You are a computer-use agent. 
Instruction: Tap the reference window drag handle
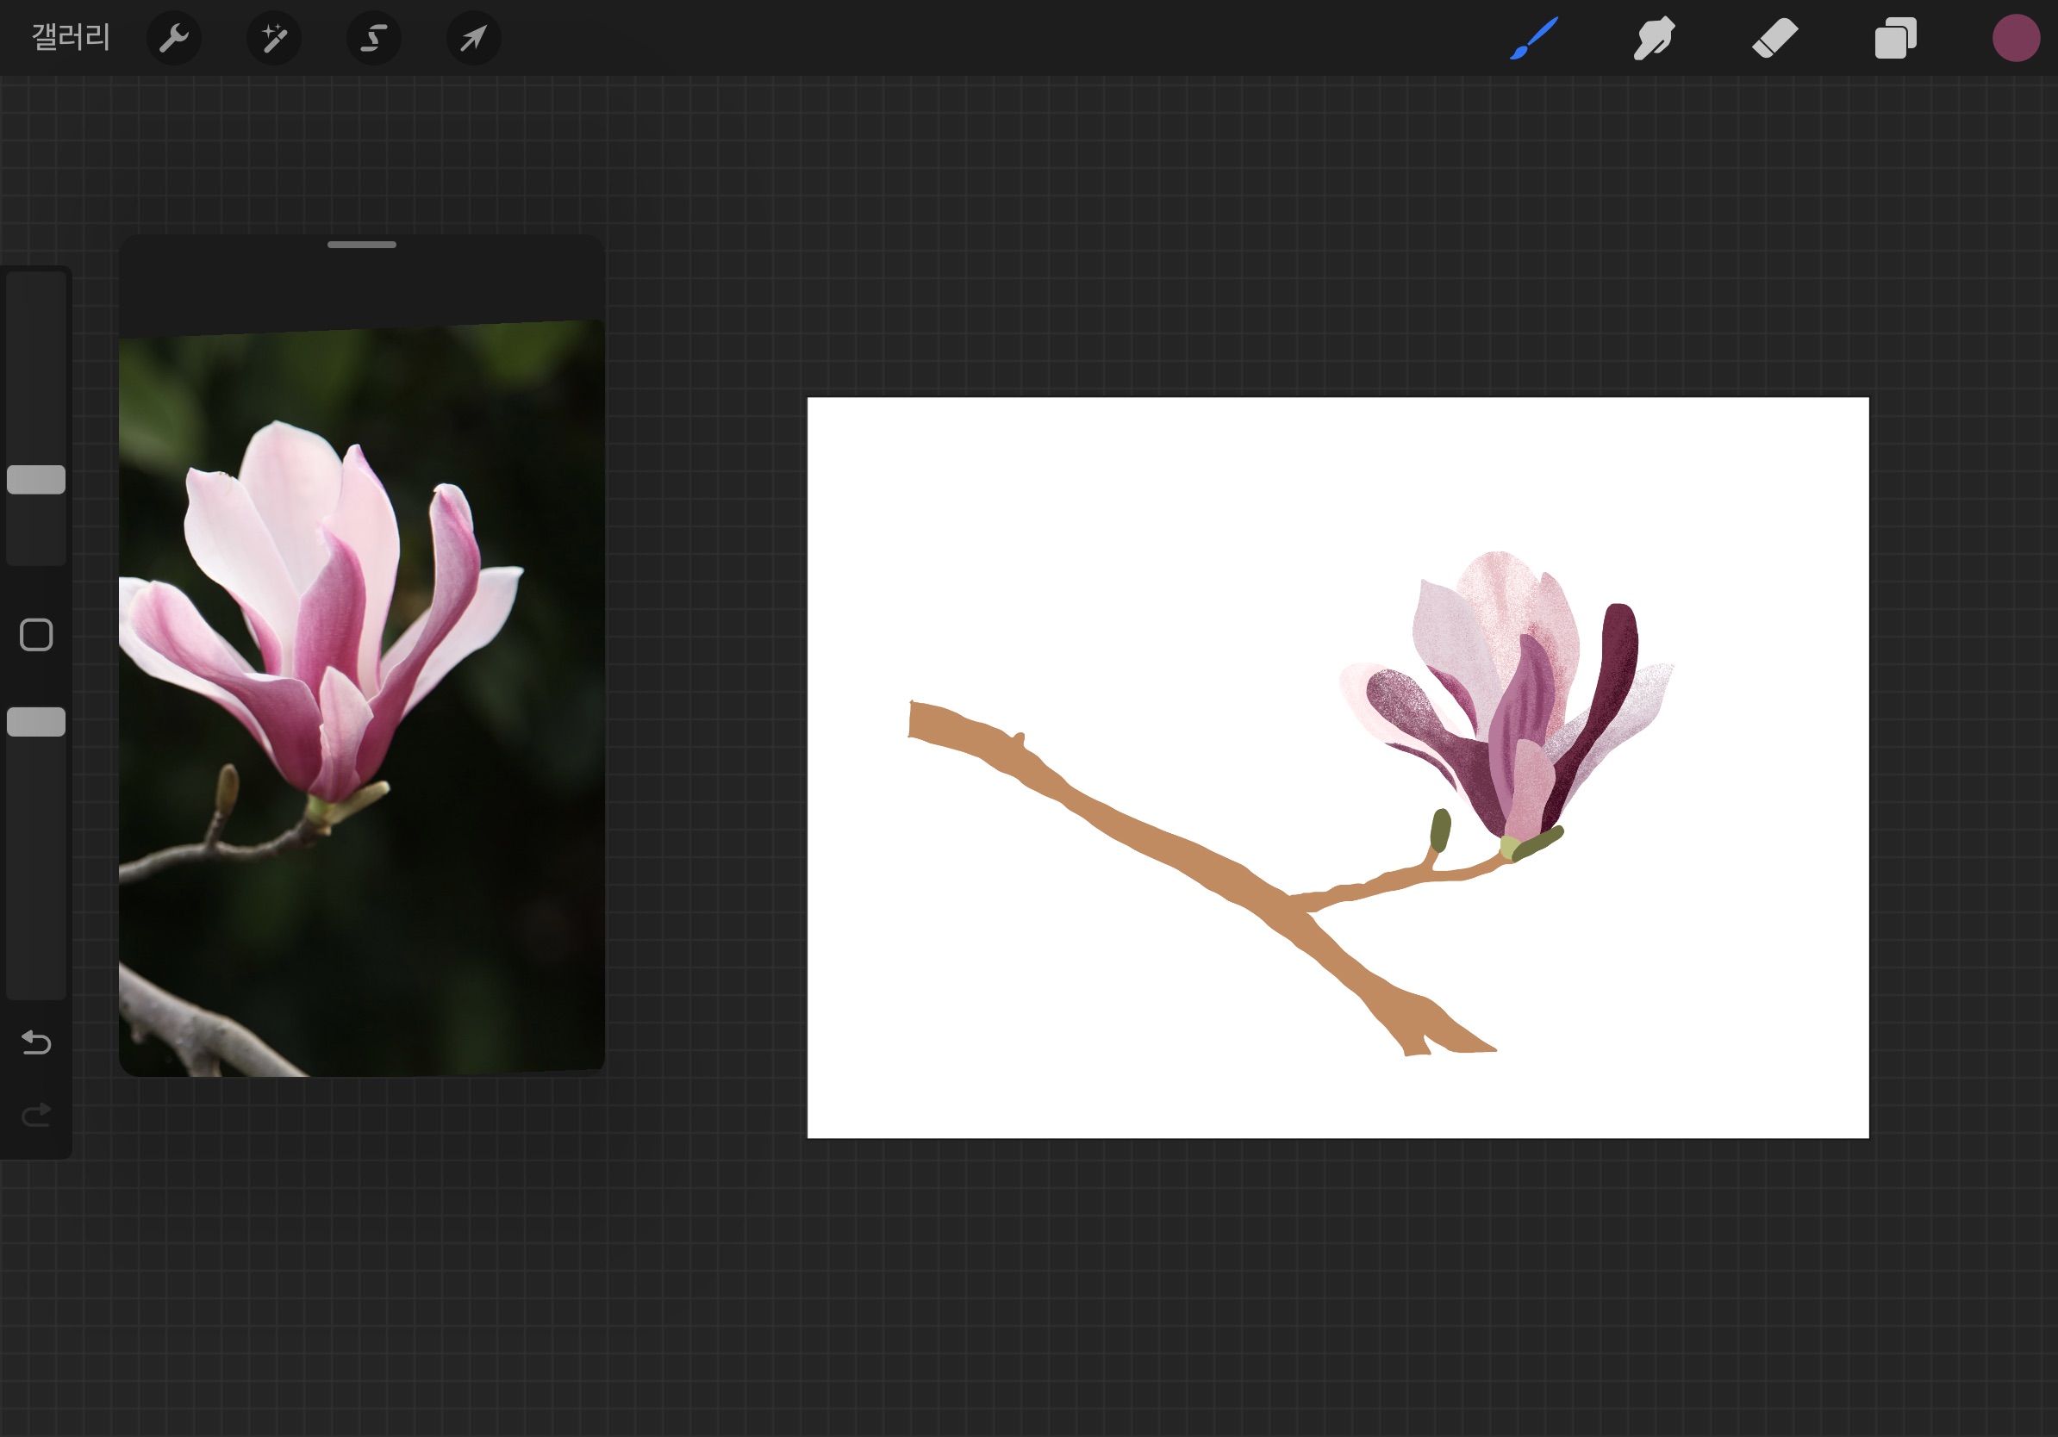pos(361,245)
